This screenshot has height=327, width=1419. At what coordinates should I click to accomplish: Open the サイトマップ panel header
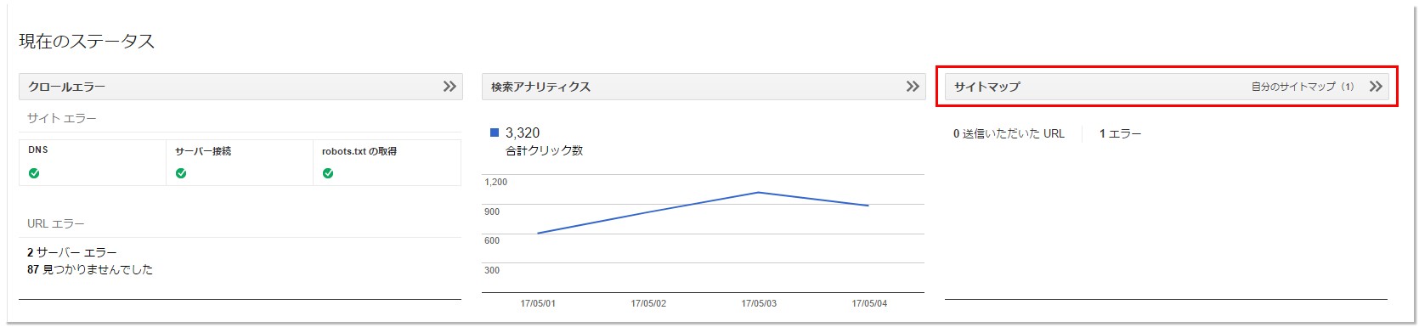[1167, 87]
